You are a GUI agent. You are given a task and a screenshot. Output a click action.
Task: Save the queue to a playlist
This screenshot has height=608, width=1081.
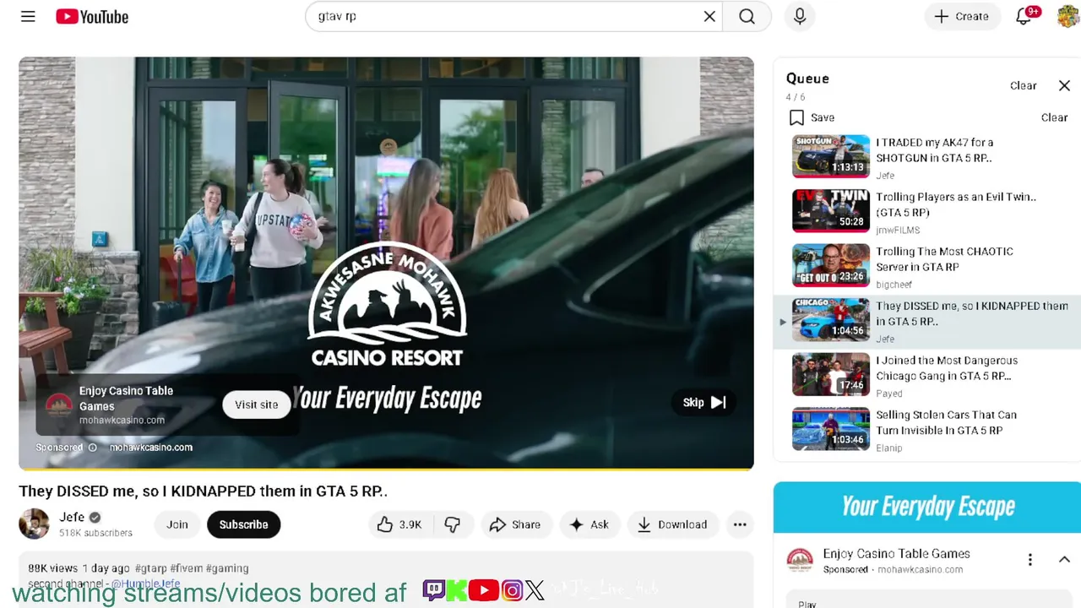[x=812, y=117]
